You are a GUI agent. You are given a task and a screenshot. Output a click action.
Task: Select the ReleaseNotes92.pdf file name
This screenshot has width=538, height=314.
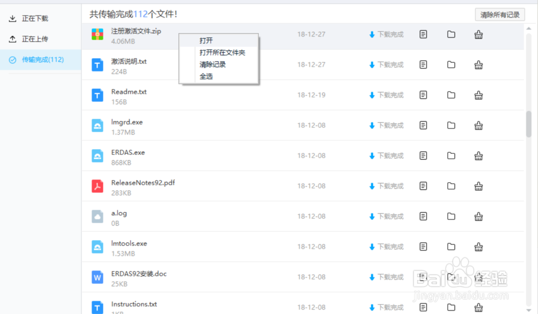tap(143, 183)
